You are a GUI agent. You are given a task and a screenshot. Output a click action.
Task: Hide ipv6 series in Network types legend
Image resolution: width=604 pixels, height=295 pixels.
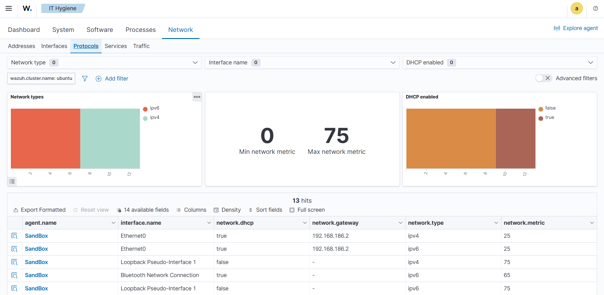coord(155,108)
